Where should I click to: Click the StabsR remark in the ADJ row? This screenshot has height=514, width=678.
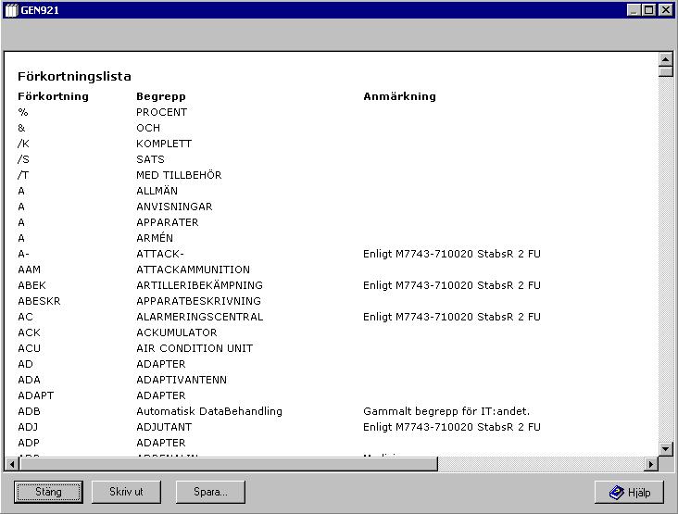[x=452, y=427]
